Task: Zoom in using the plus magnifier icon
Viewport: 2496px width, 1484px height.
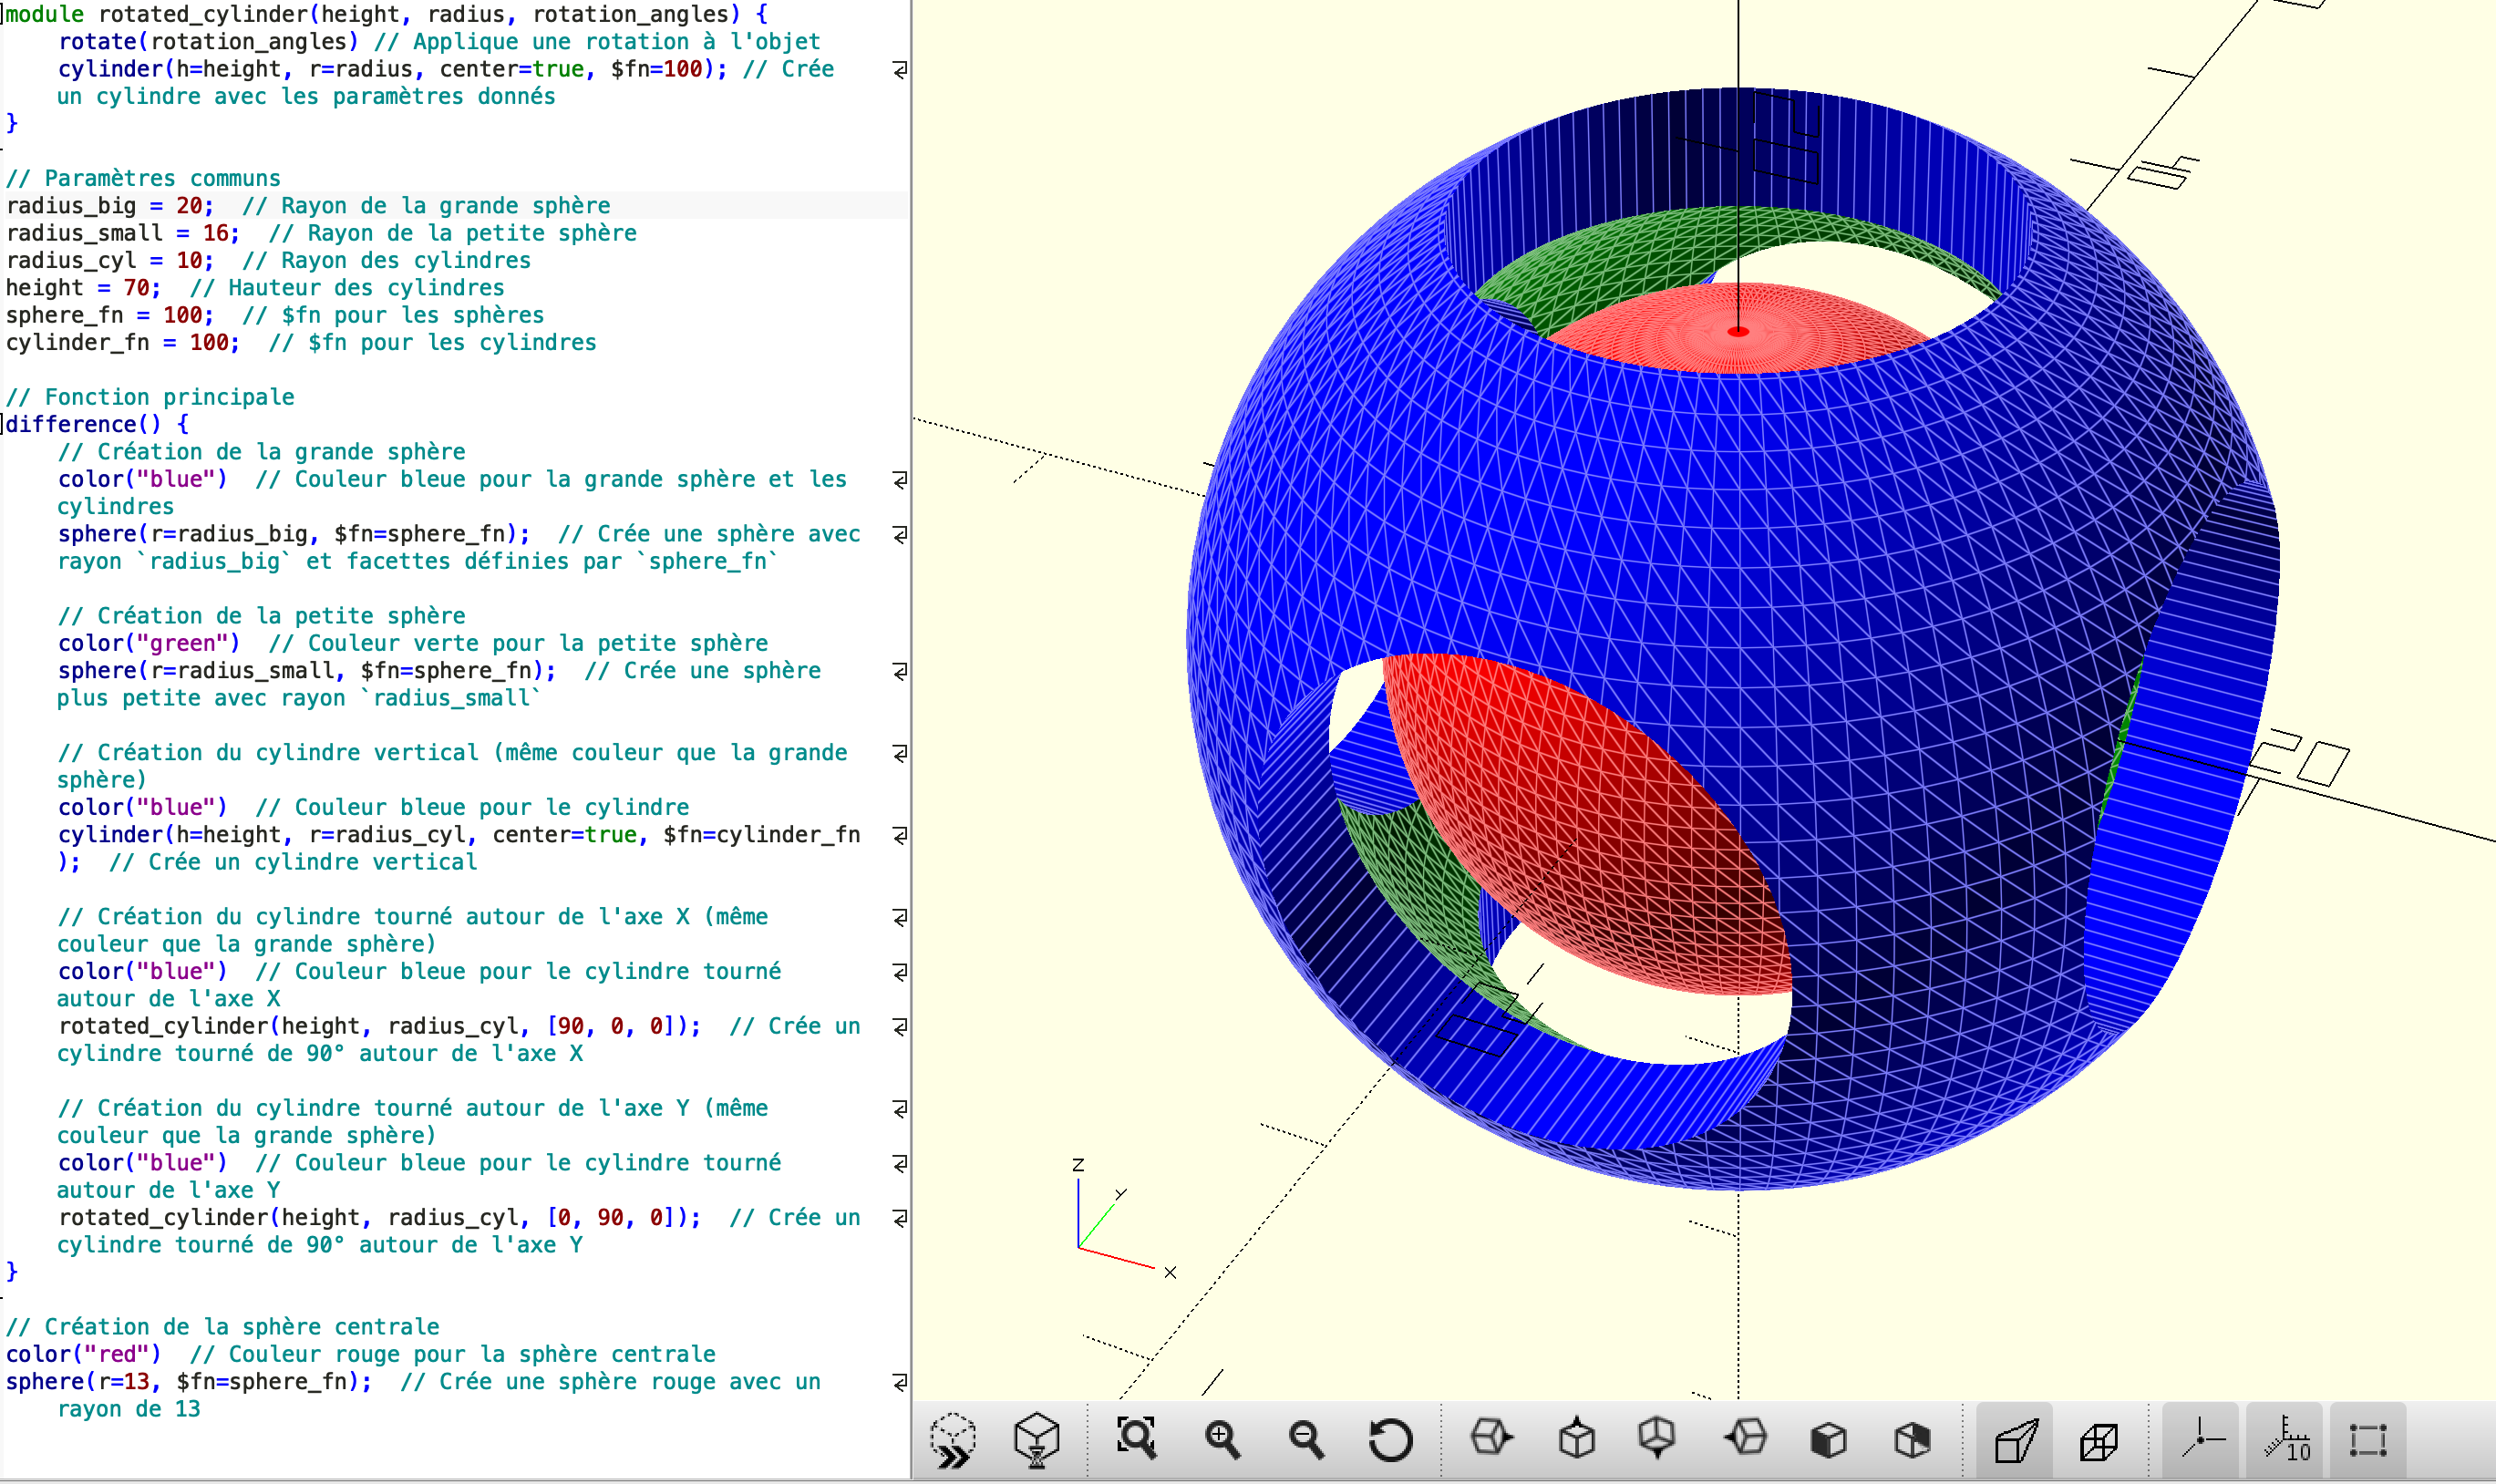Action: click(x=1222, y=1440)
